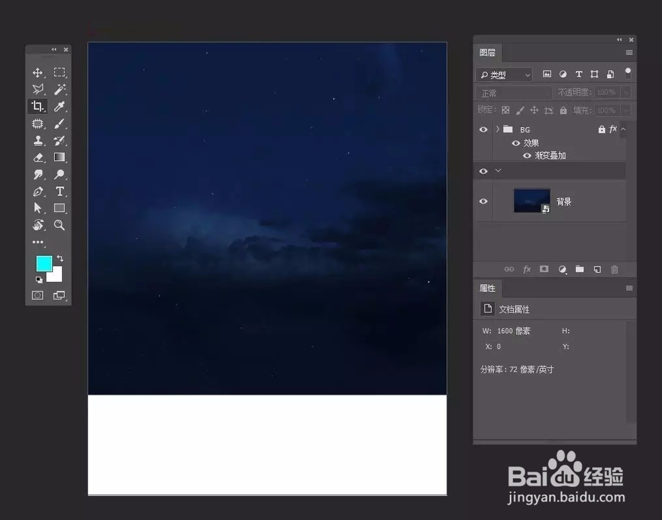Select the Move tool
The width and height of the screenshot is (662, 520).
tap(37, 72)
